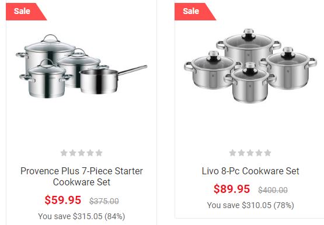Select first star under Provence Plus set
Screen dimensions: 324x225
click(x=64, y=153)
